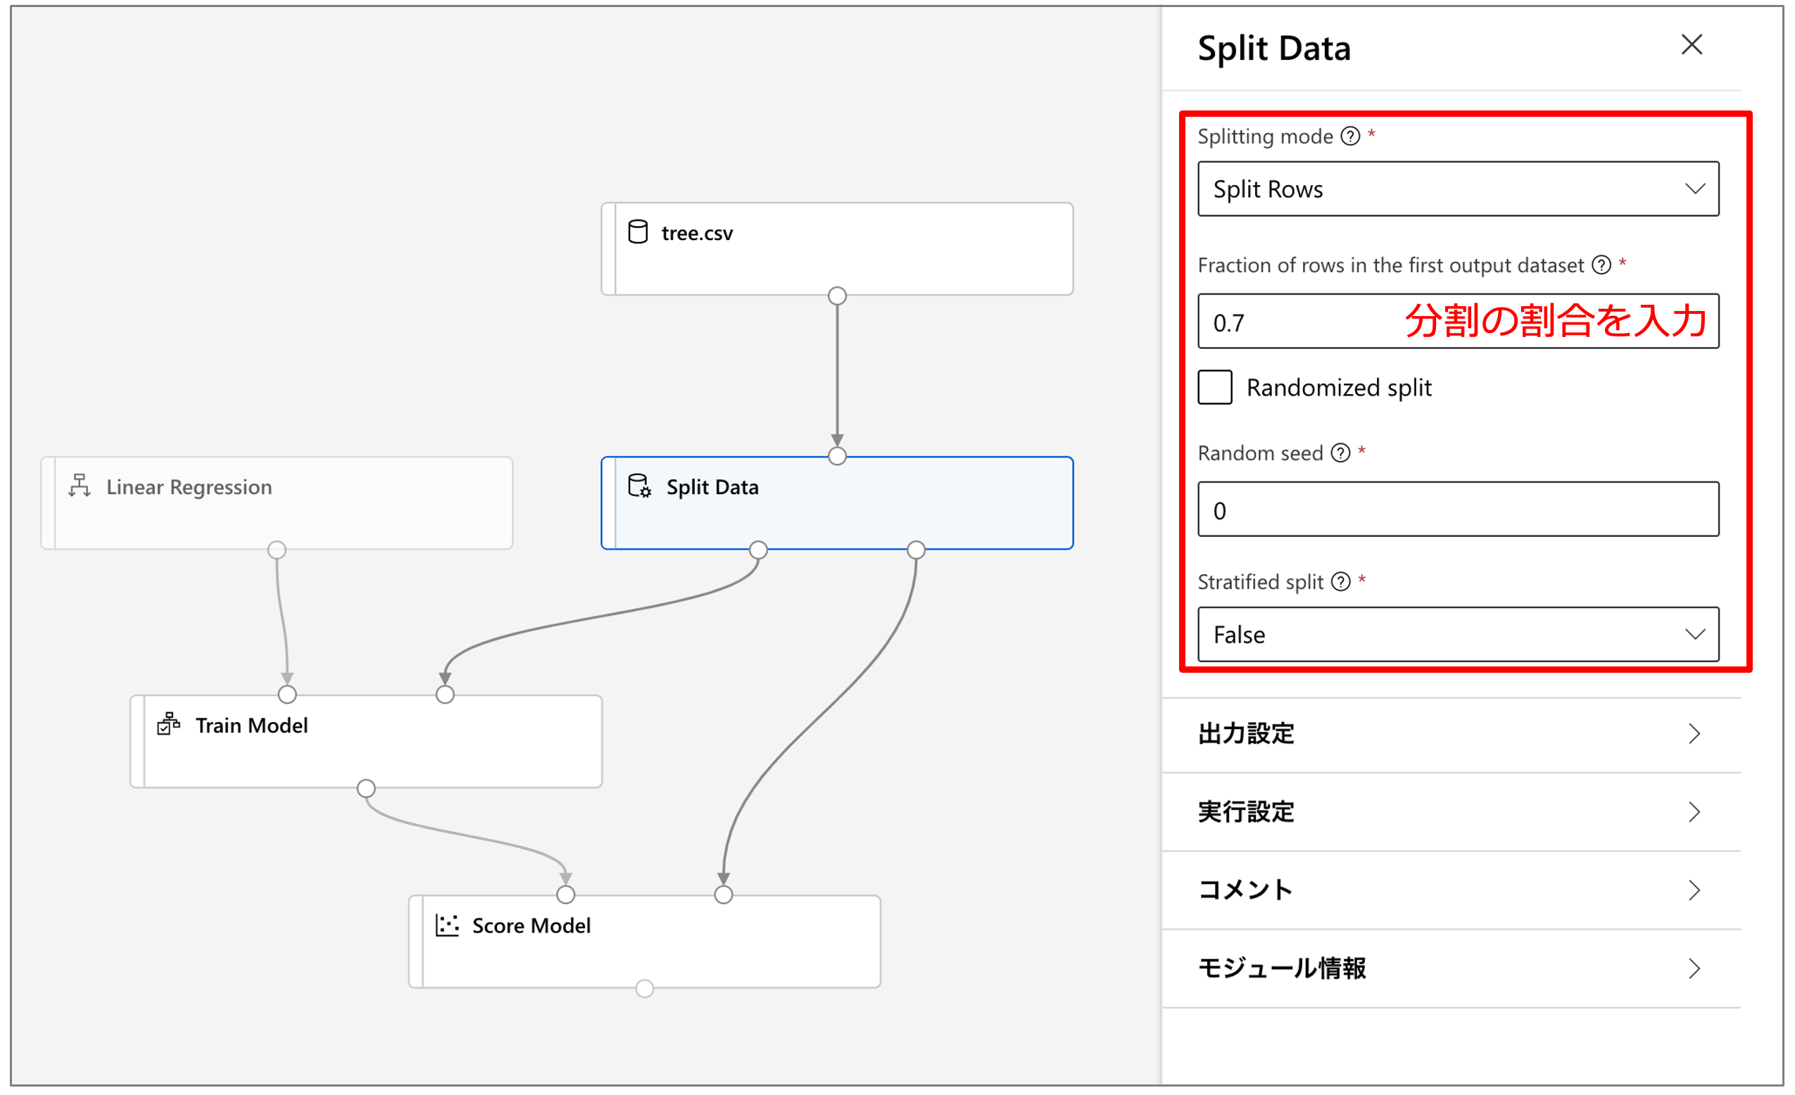Screen dimensions: 1795x1095
Task: Open the Stratified split dropdown
Action: click(x=1458, y=634)
